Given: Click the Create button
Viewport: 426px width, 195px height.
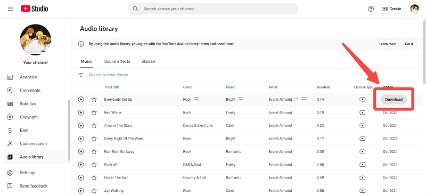Looking at the screenshot, I should tap(392, 9).
